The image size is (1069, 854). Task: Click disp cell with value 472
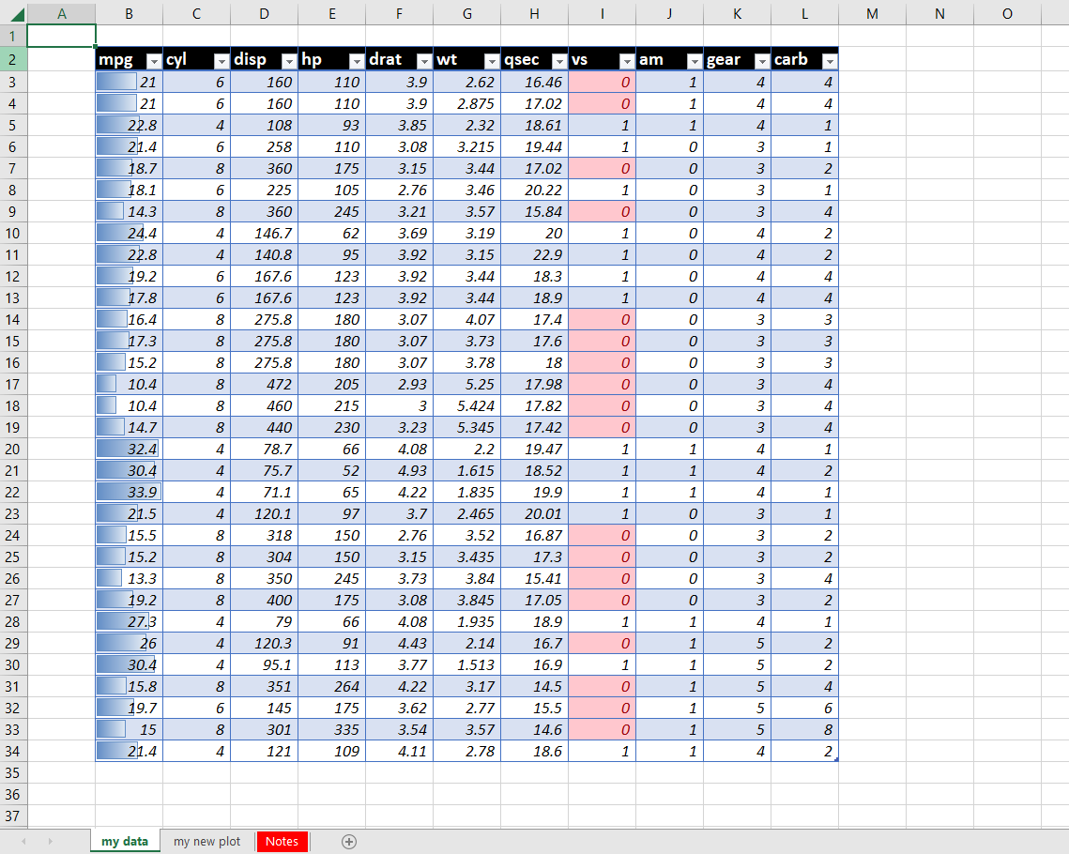point(264,385)
